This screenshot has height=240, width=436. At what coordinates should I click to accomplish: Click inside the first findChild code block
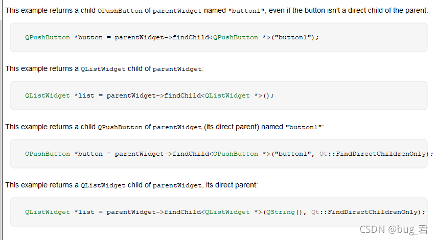219,37
